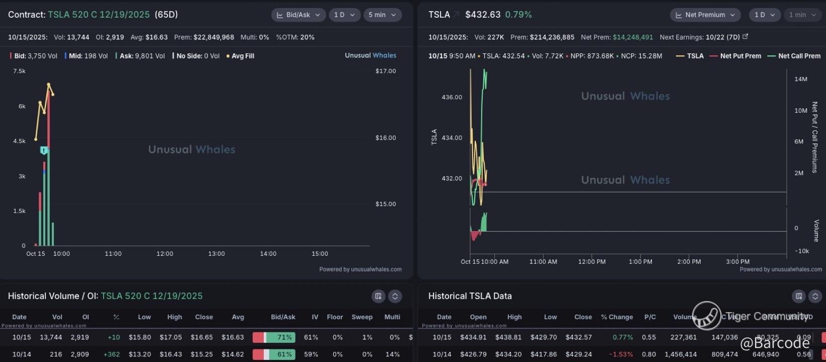
Task: Click the Next Earnings 10/22 (7D) label
Action: point(700,37)
